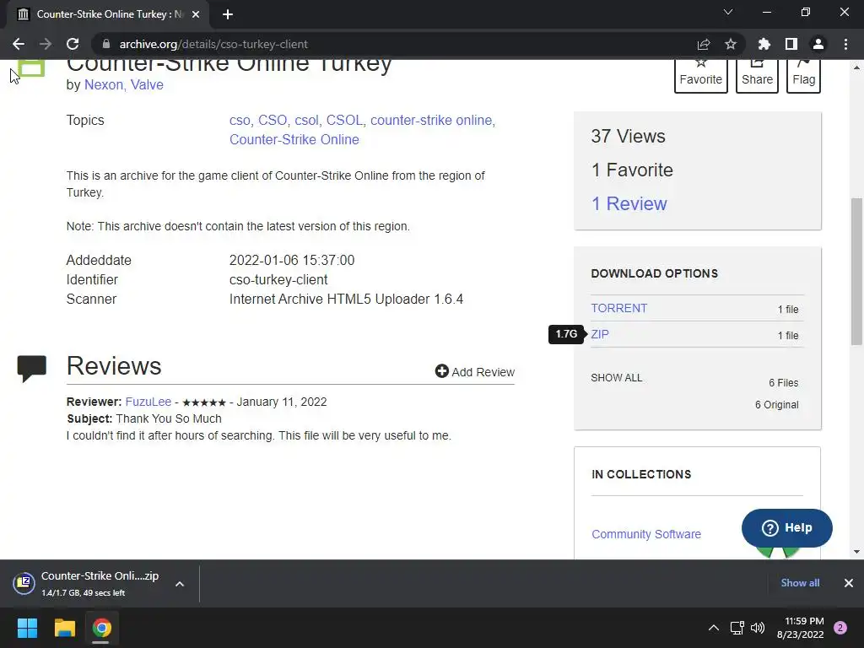
Task: Open File Explorer from the taskbar
Action: [64, 628]
